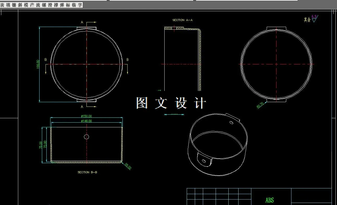Click the 弹 toolbar button
The width and height of the screenshot is (337, 205).
[x=62, y=5]
